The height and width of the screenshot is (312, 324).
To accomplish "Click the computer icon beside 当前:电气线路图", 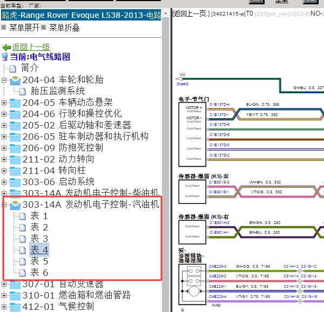I will pyautogui.click(x=4, y=57).
